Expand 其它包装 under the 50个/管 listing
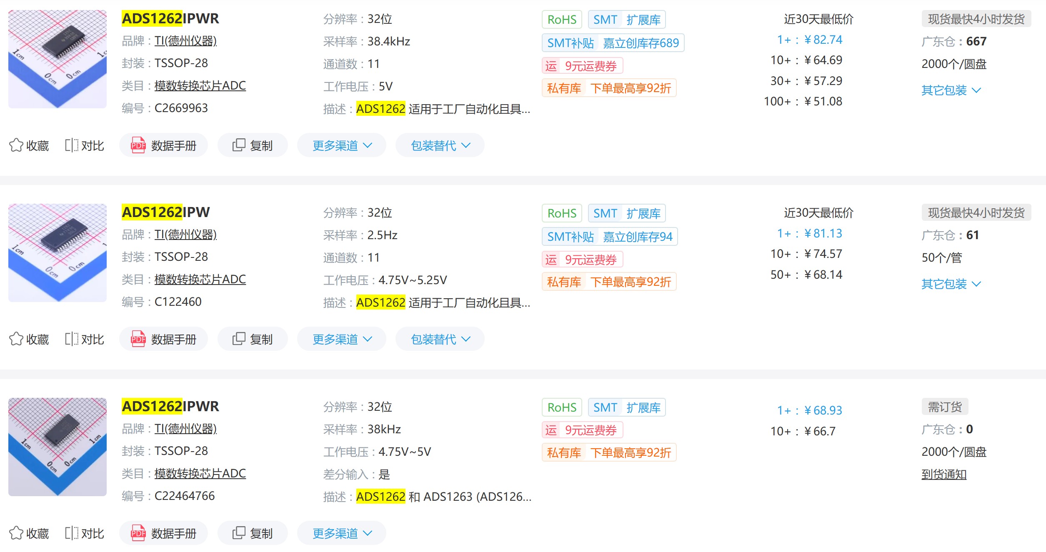1046x552 pixels. [951, 284]
